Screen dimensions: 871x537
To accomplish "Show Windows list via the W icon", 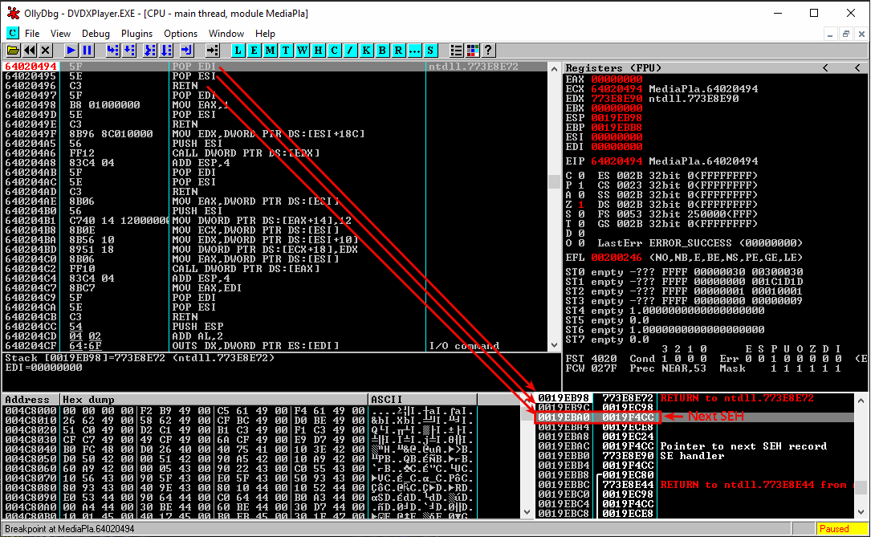I will coord(302,51).
